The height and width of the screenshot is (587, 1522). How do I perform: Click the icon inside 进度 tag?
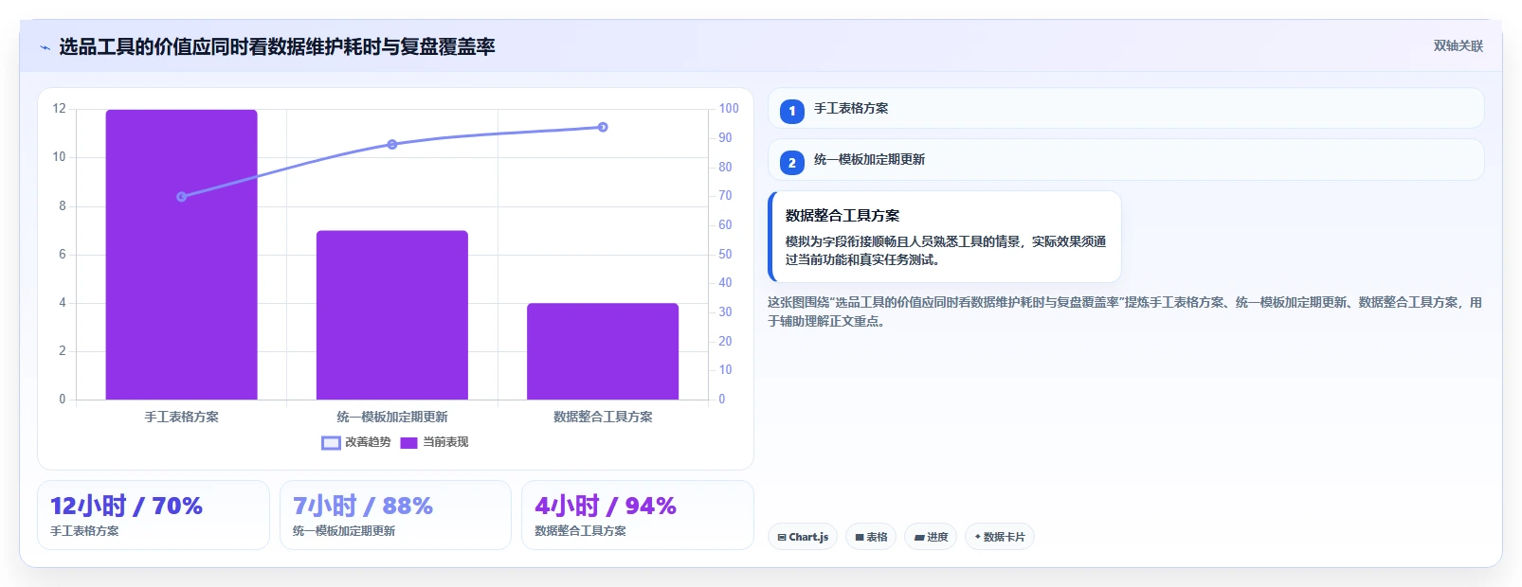click(x=919, y=537)
